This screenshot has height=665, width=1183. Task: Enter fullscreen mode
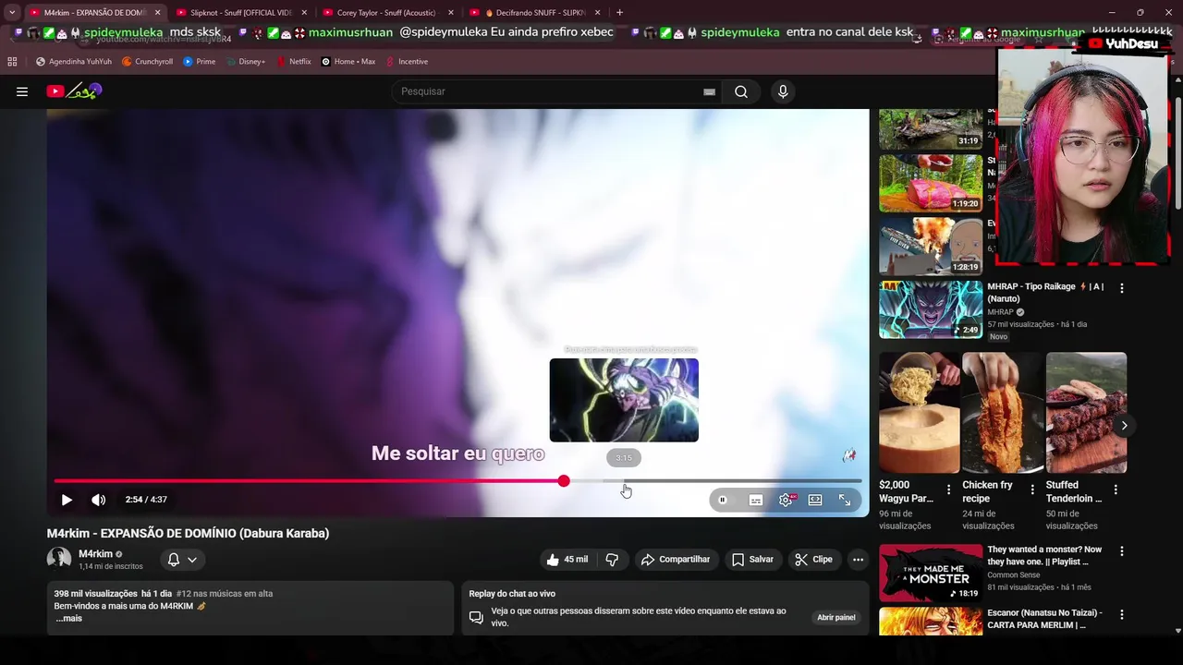pos(845,500)
